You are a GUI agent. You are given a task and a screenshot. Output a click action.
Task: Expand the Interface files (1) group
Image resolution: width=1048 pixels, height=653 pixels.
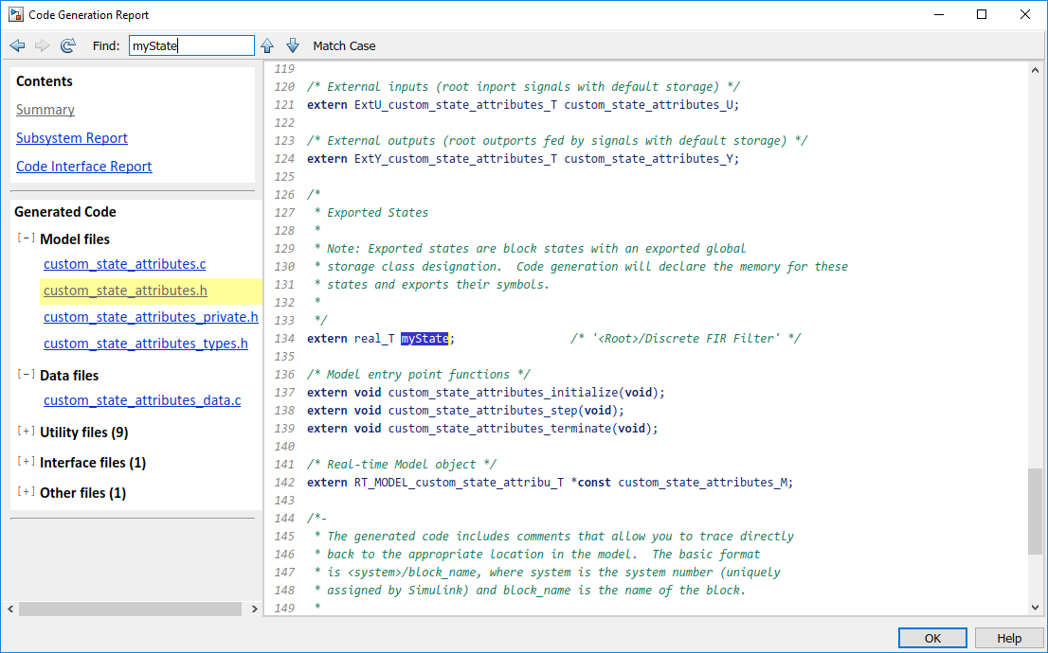(x=25, y=462)
